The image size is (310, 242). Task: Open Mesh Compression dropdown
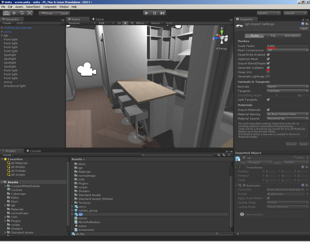pos(287,50)
